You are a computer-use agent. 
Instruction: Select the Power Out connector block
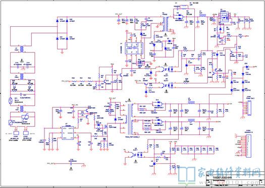click(x=249, y=108)
